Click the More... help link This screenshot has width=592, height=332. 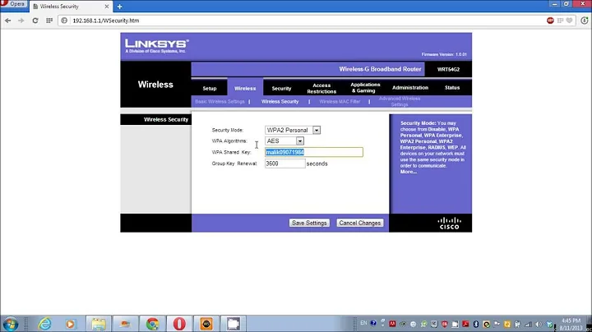pos(409,172)
